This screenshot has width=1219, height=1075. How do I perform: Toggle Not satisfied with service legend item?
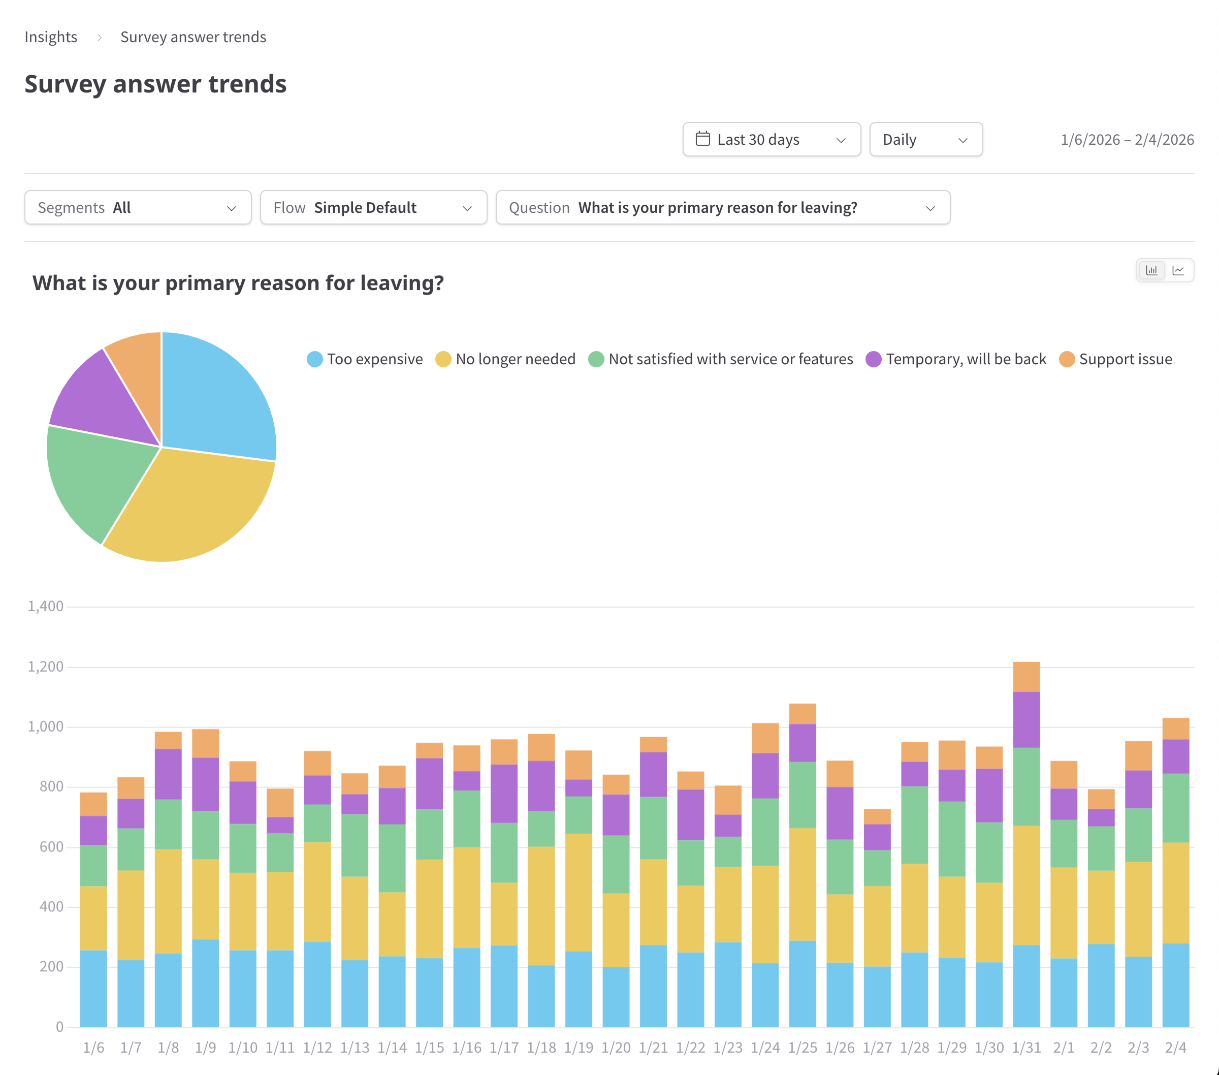(720, 359)
